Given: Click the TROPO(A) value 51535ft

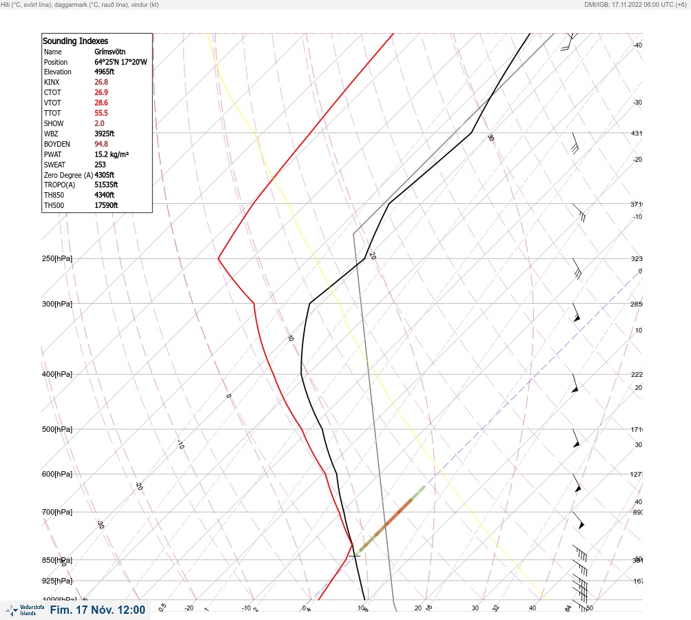Looking at the screenshot, I should coord(106,185).
